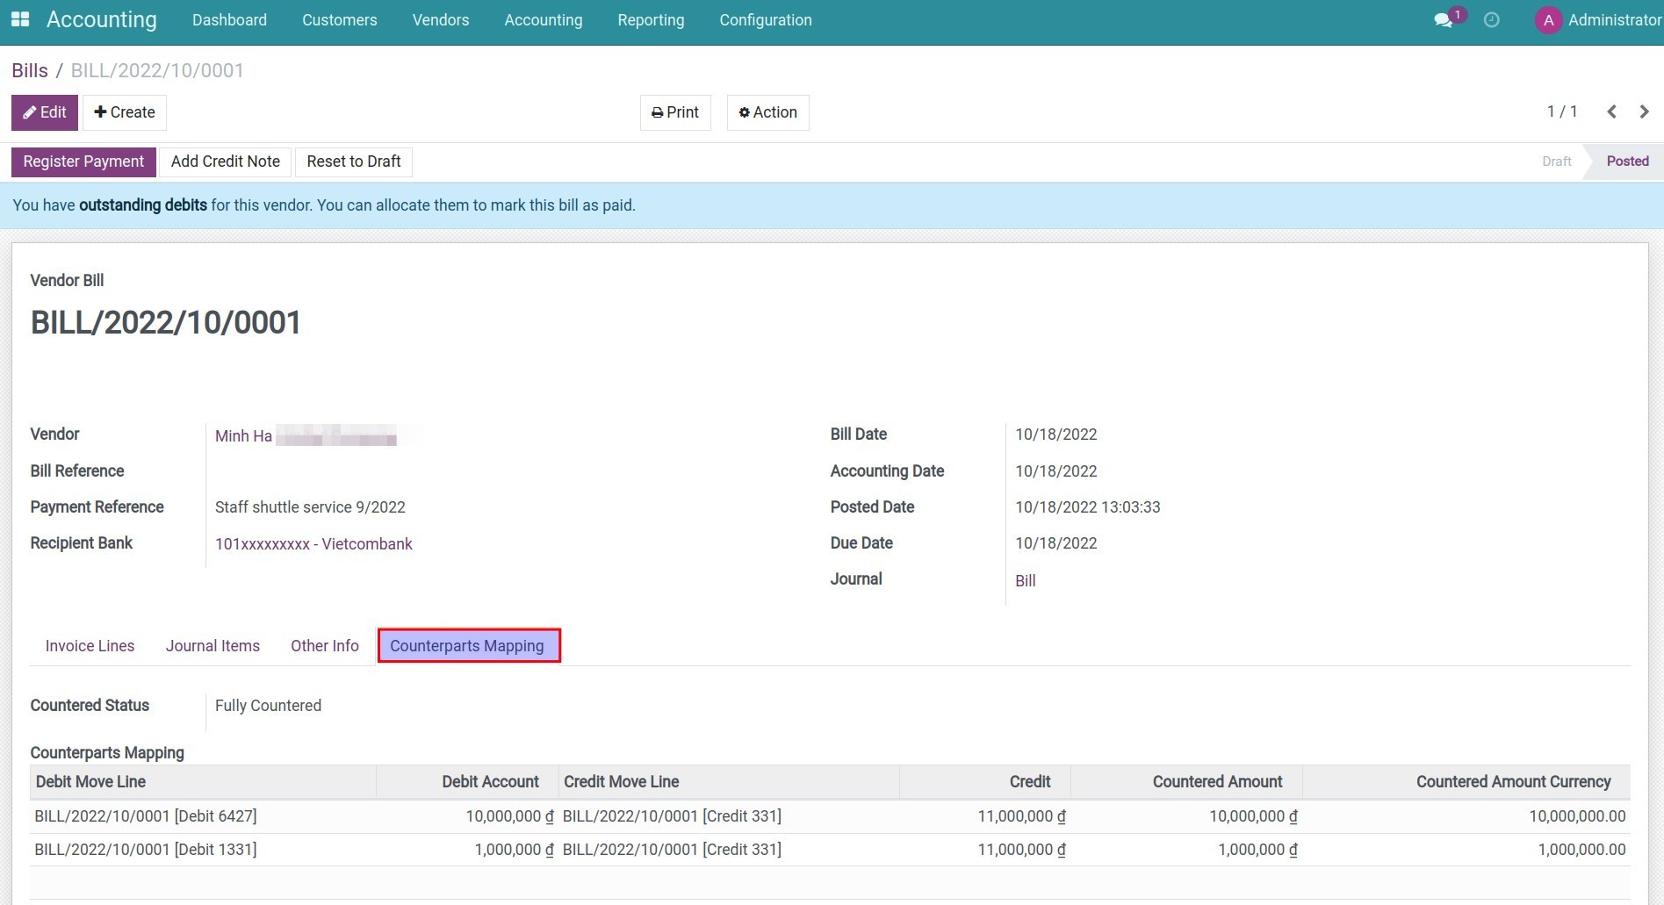1664x905 pixels.
Task: Click the Add Credit Note button
Action: coord(225,162)
